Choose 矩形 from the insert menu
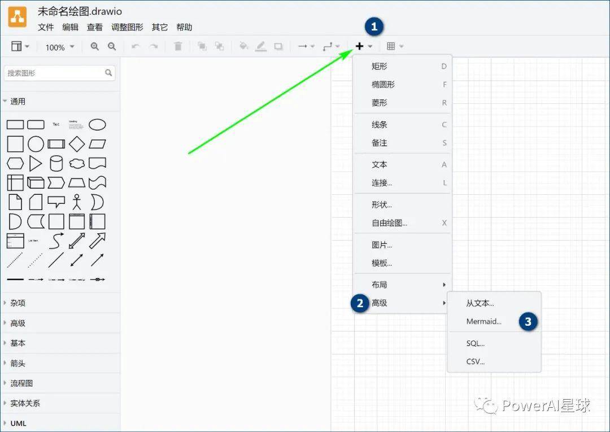Image resolution: width=610 pixels, height=432 pixels. pyautogui.click(x=403, y=67)
